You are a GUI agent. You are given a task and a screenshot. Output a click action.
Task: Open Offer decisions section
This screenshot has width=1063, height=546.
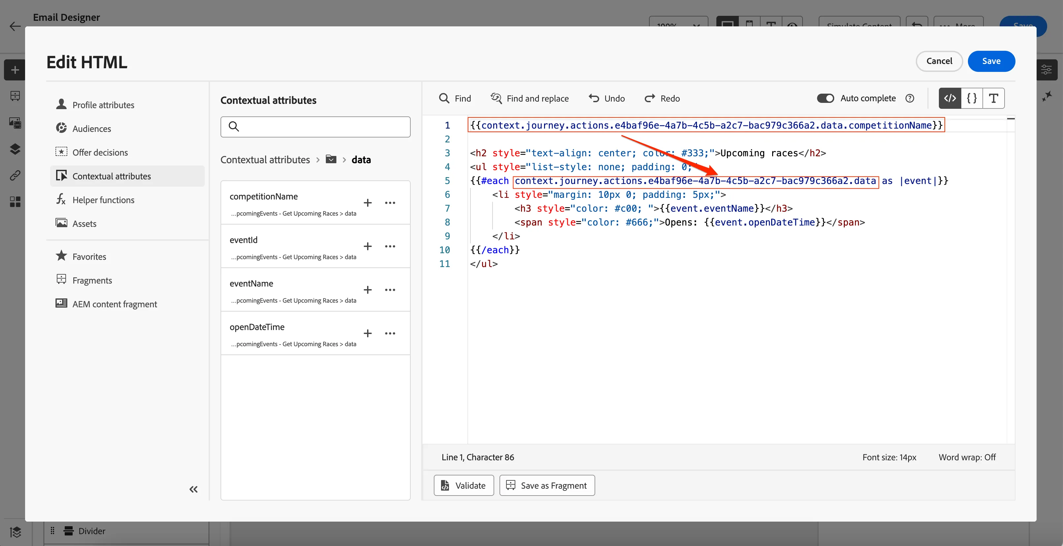(127, 152)
